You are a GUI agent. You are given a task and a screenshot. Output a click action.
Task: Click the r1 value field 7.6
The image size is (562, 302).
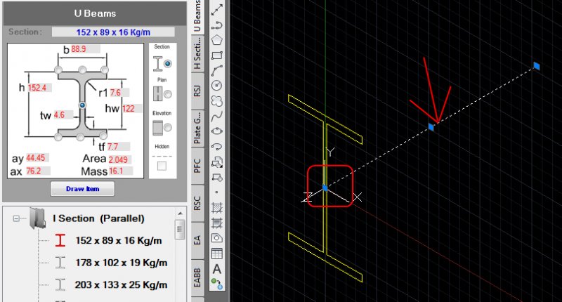tap(119, 93)
